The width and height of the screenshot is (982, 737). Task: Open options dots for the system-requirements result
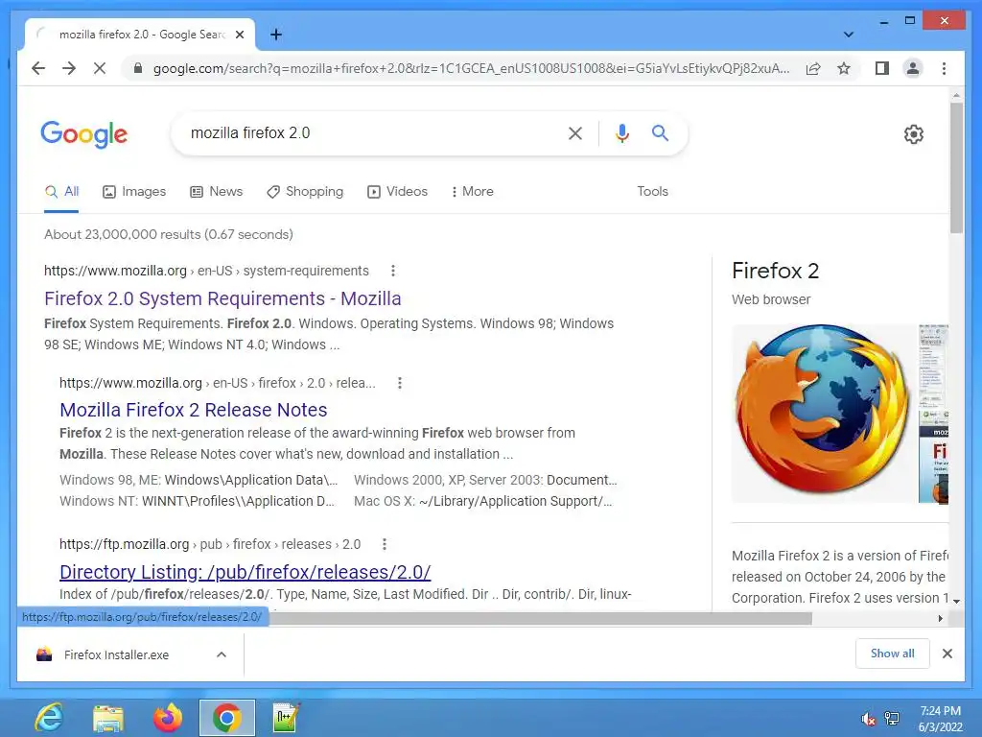coord(392,271)
